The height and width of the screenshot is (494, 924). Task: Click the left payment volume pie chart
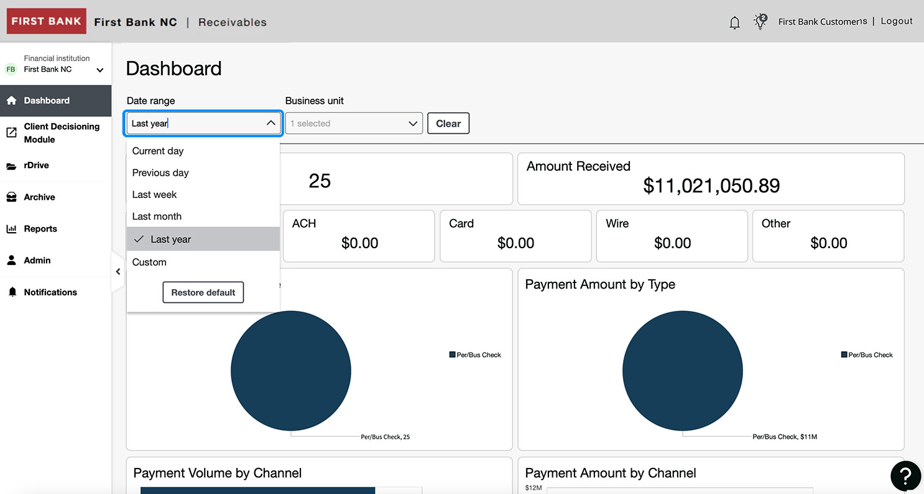tap(291, 370)
